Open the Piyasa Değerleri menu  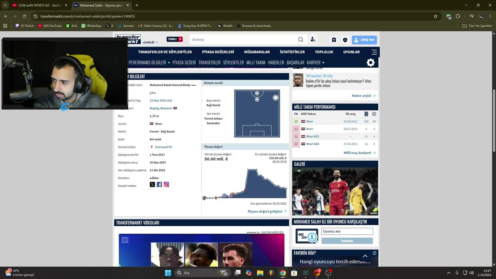[218, 52]
